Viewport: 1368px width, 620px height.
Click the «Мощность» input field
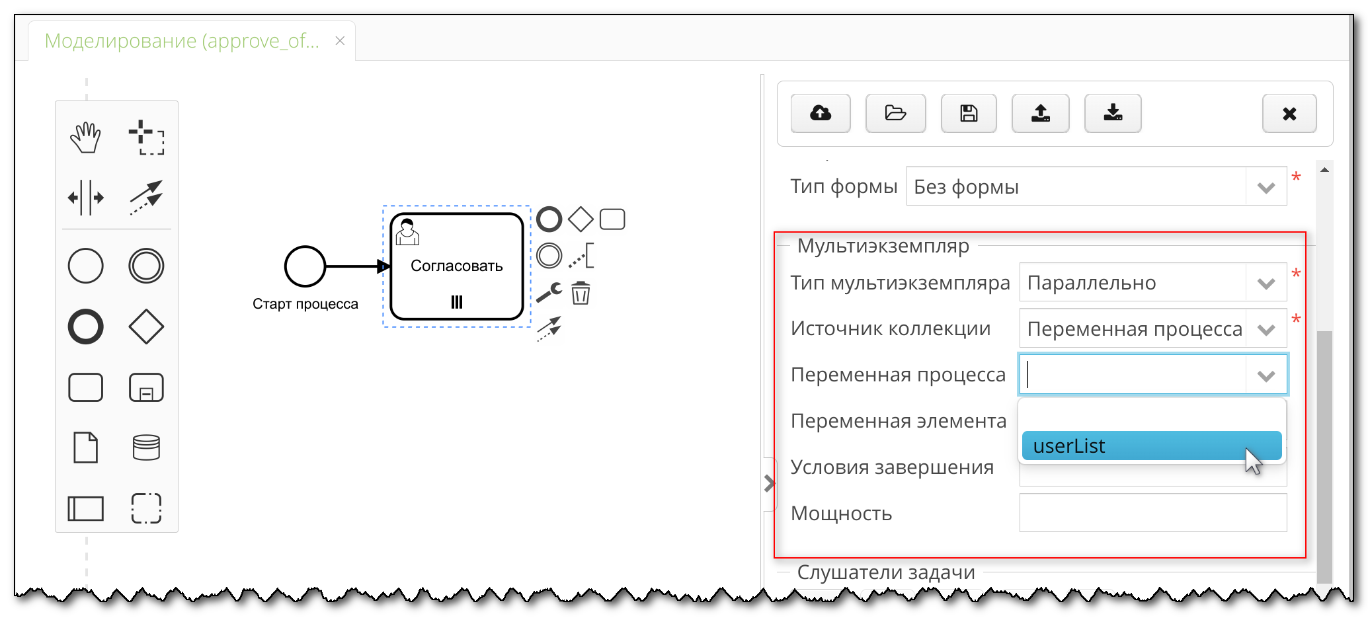[x=1153, y=513]
